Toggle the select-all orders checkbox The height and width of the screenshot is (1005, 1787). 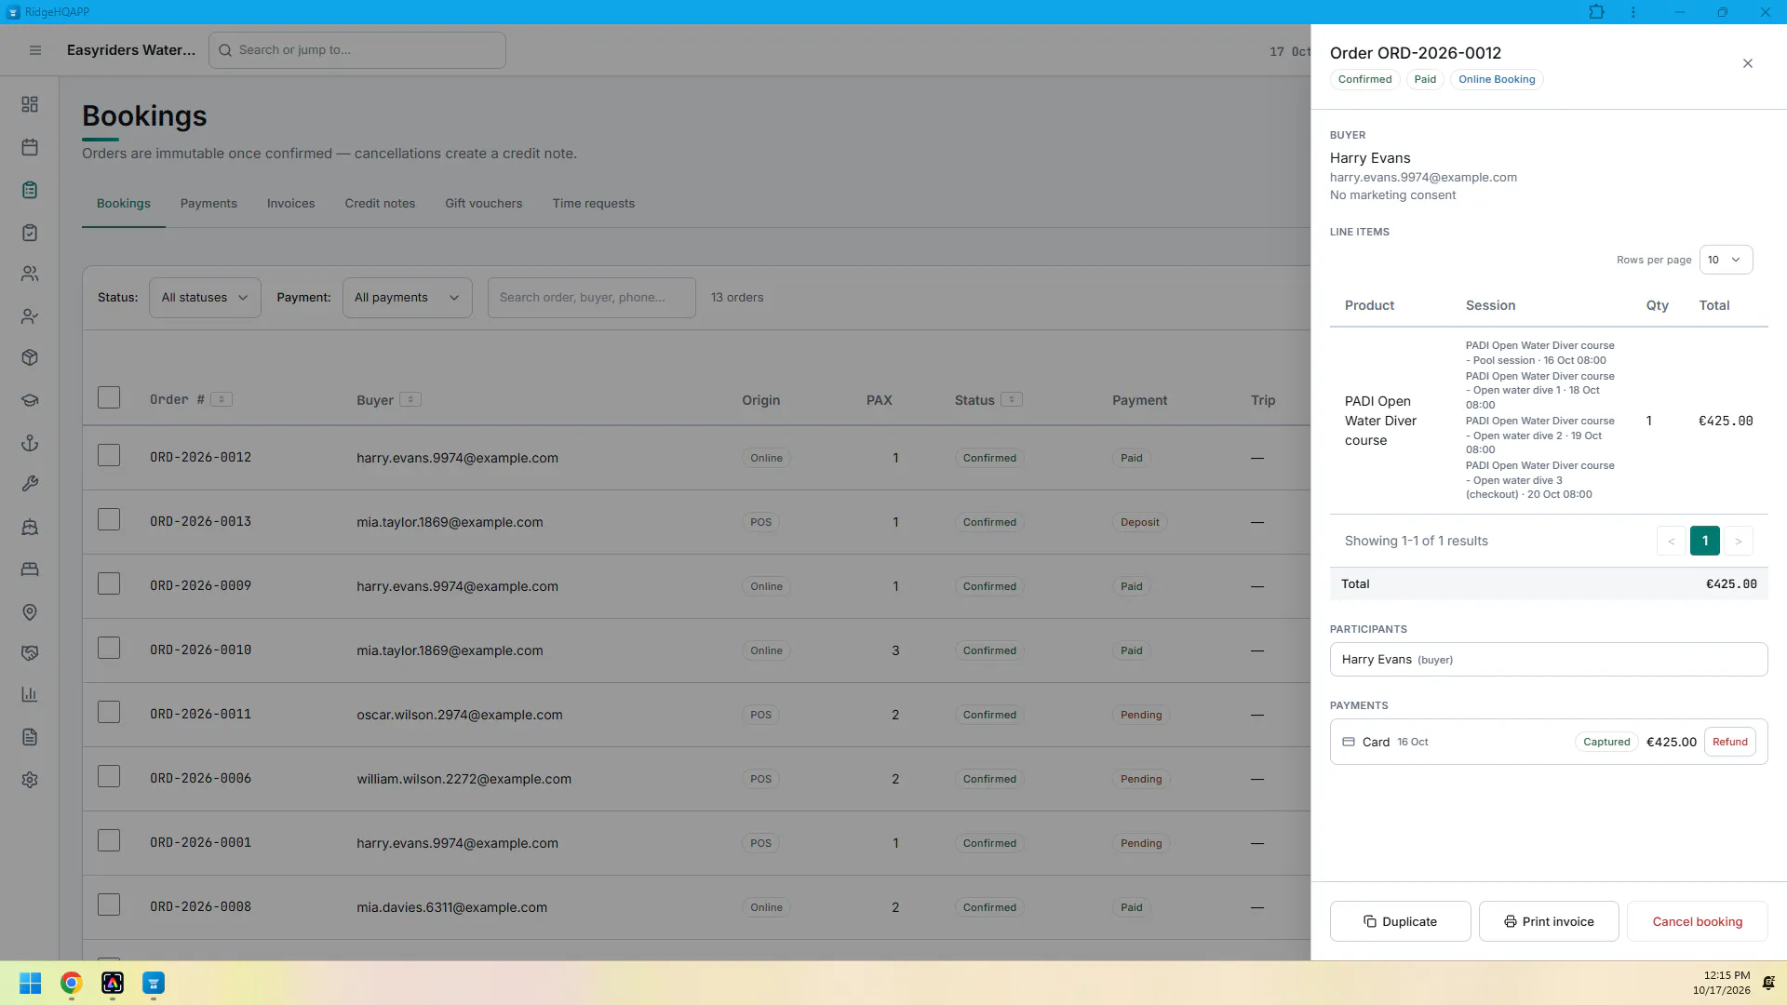click(109, 397)
